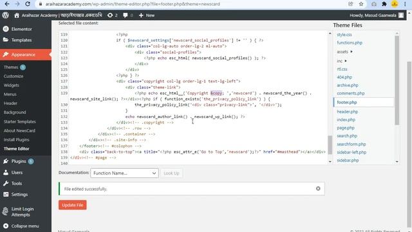
Task: Click the Settings sidebar icon
Action: point(6,195)
